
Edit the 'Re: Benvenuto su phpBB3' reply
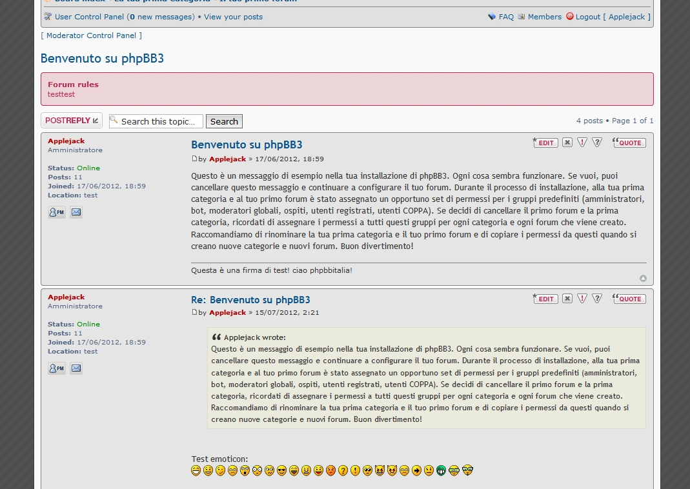pyautogui.click(x=545, y=298)
